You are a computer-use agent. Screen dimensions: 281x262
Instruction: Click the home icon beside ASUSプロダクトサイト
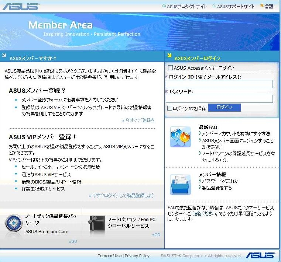point(164,6)
